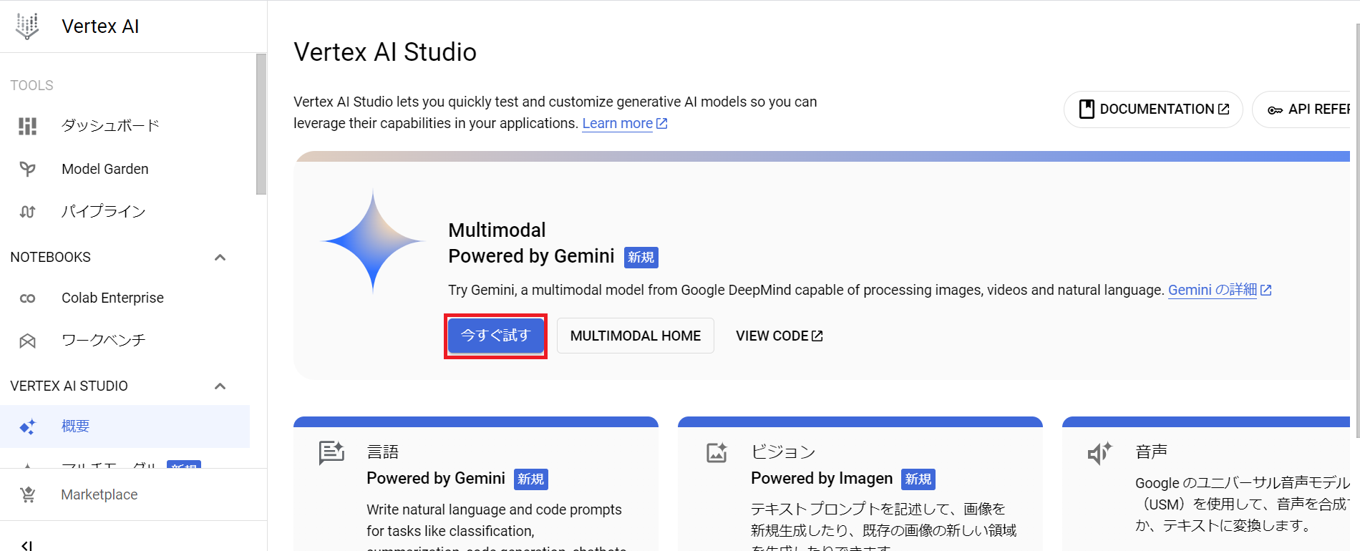
Task: Click the sidebar vertical scrollbar
Action: coord(261,123)
